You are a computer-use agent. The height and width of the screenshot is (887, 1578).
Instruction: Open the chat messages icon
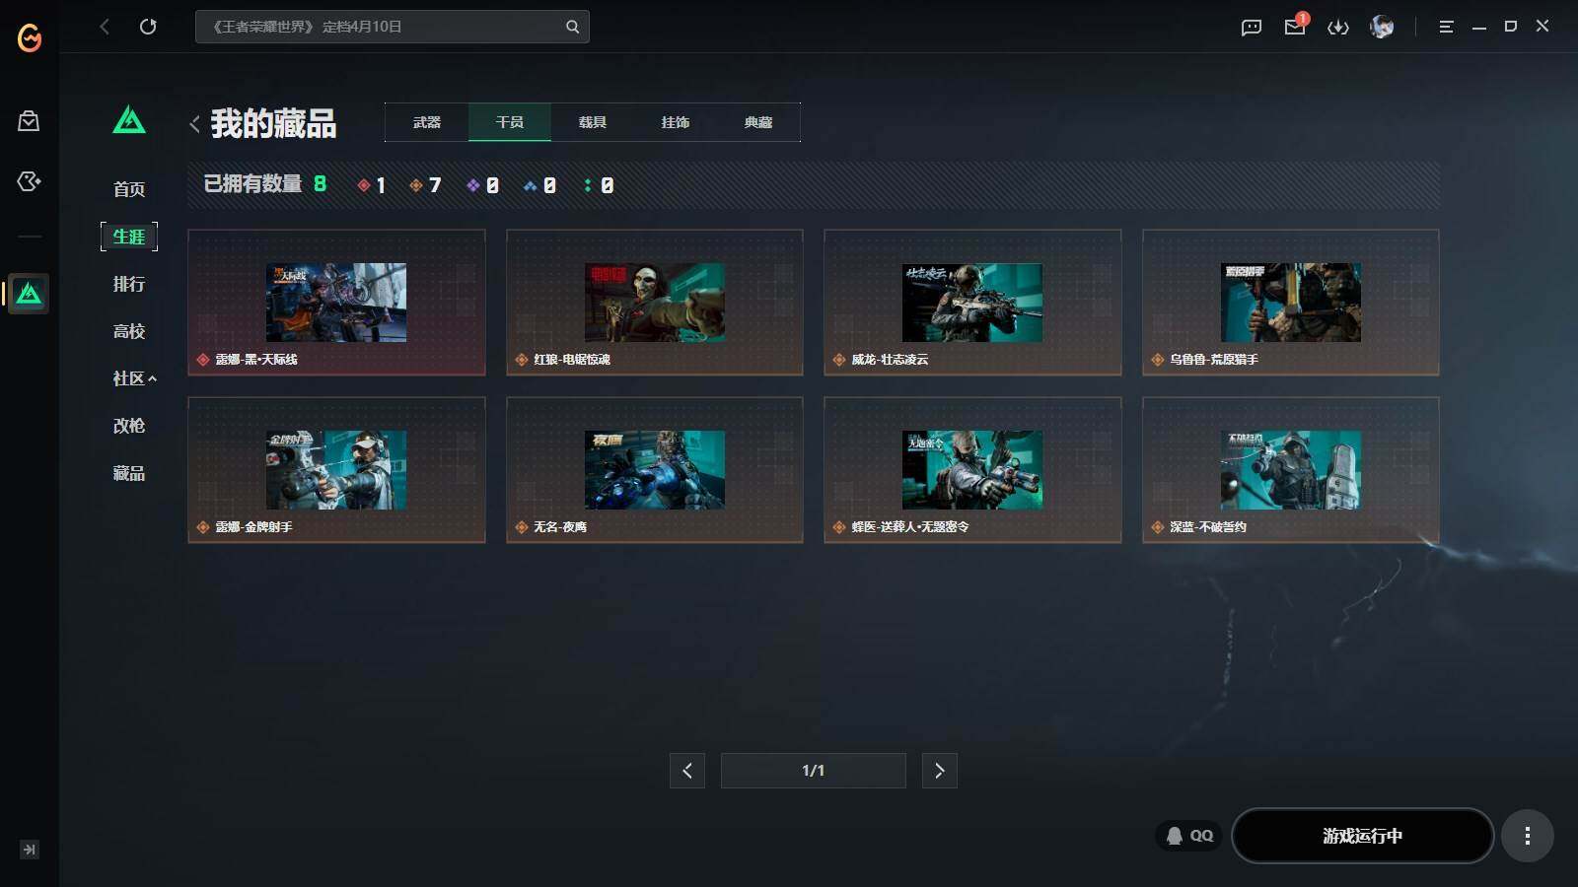coord(1252,28)
